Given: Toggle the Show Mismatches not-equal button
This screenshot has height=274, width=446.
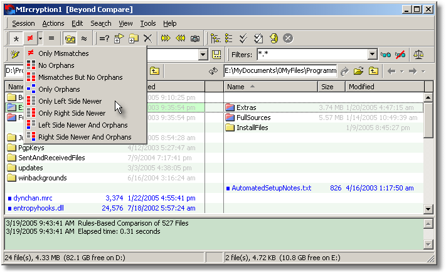Looking at the screenshot, I should click(30, 38).
